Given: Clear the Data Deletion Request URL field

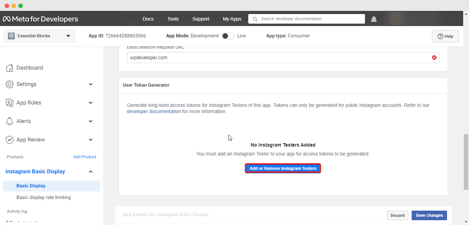Looking at the screenshot, I should tap(434, 58).
